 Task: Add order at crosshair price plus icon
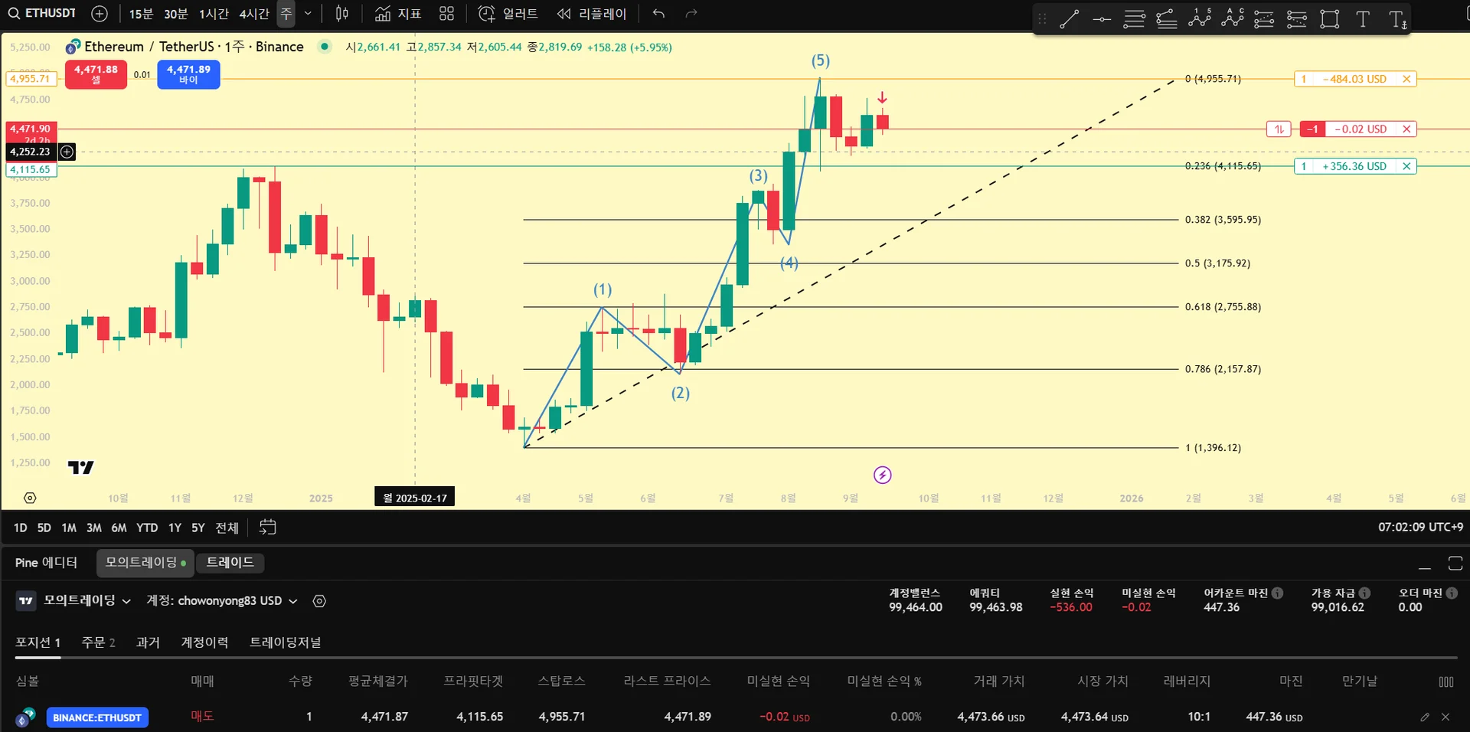click(x=67, y=152)
